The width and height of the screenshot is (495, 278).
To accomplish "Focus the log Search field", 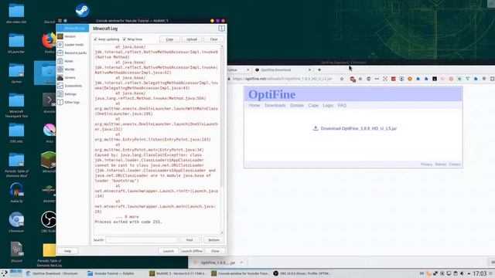I will tap(141, 240).
